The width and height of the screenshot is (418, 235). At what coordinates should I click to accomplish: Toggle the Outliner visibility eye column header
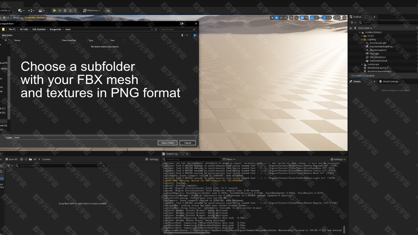(351, 28)
